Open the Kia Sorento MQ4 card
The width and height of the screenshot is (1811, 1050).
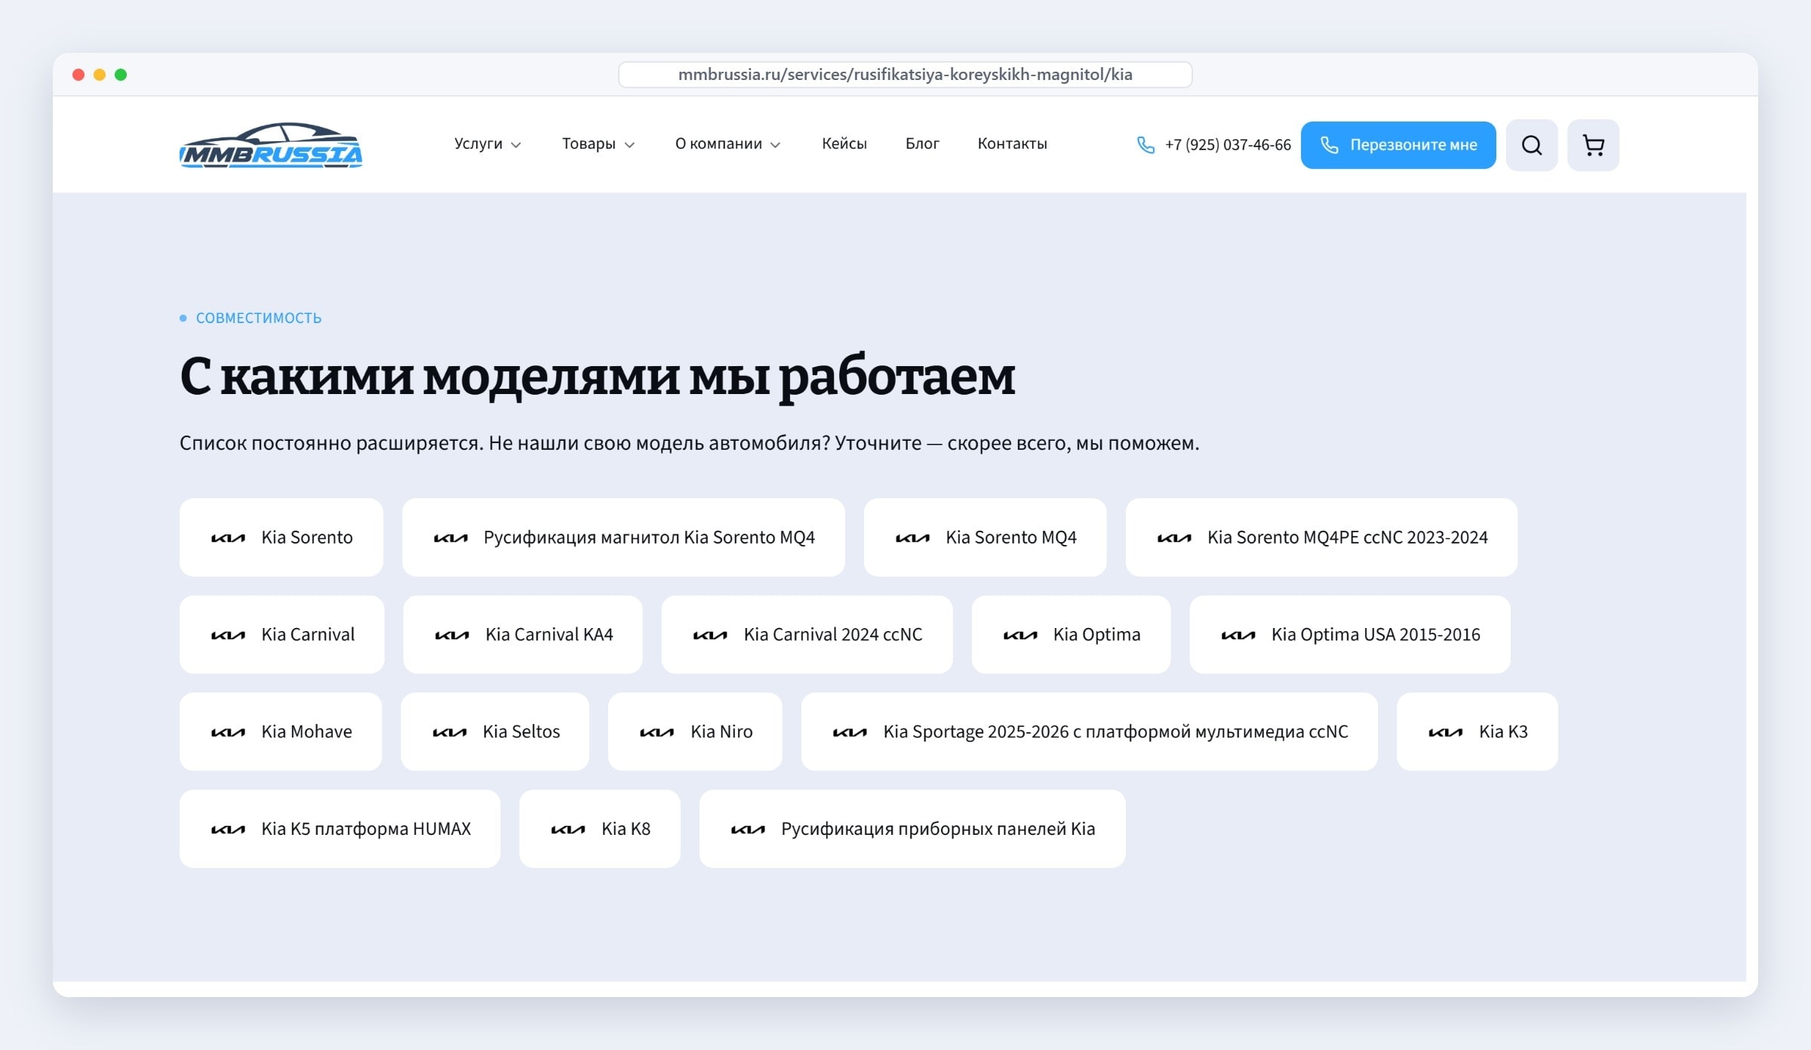click(985, 537)
